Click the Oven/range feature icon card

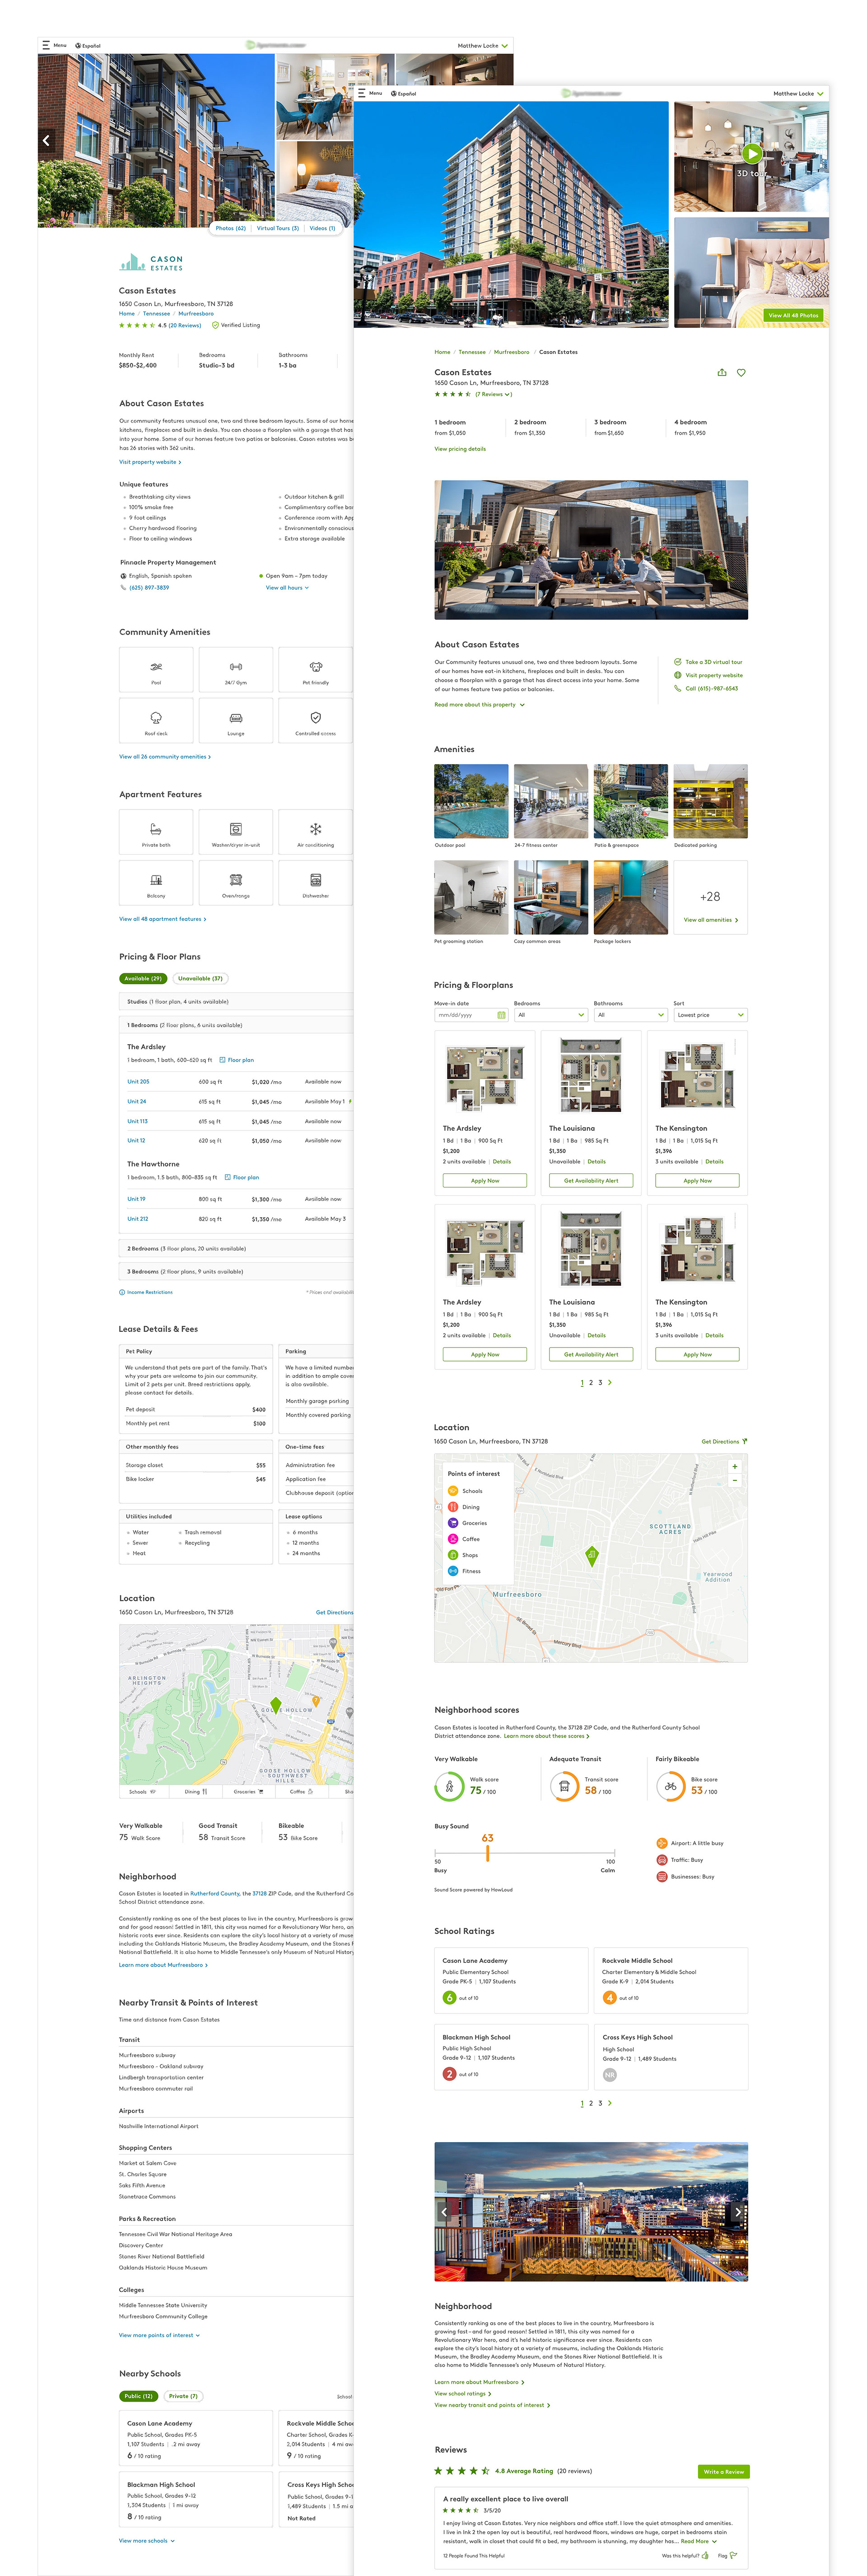pyautogui.click(x=236, y=883)
